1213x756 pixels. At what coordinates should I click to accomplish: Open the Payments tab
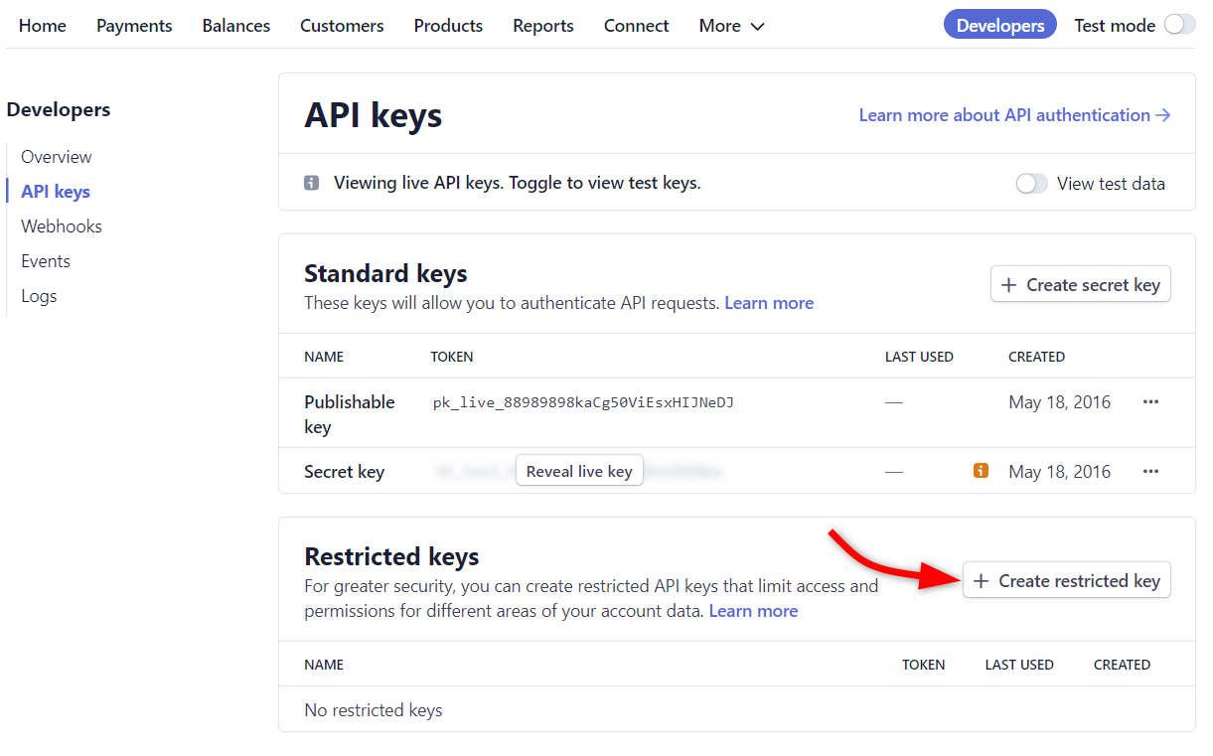point(134,26)
